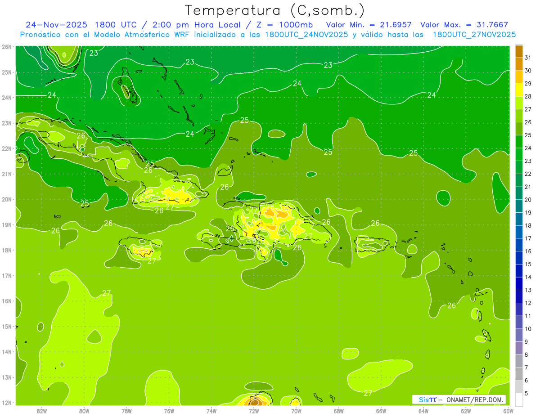Click the colorbar label '13'
Image resolution: width=540 pixels, height=417 pixels.
528,290
